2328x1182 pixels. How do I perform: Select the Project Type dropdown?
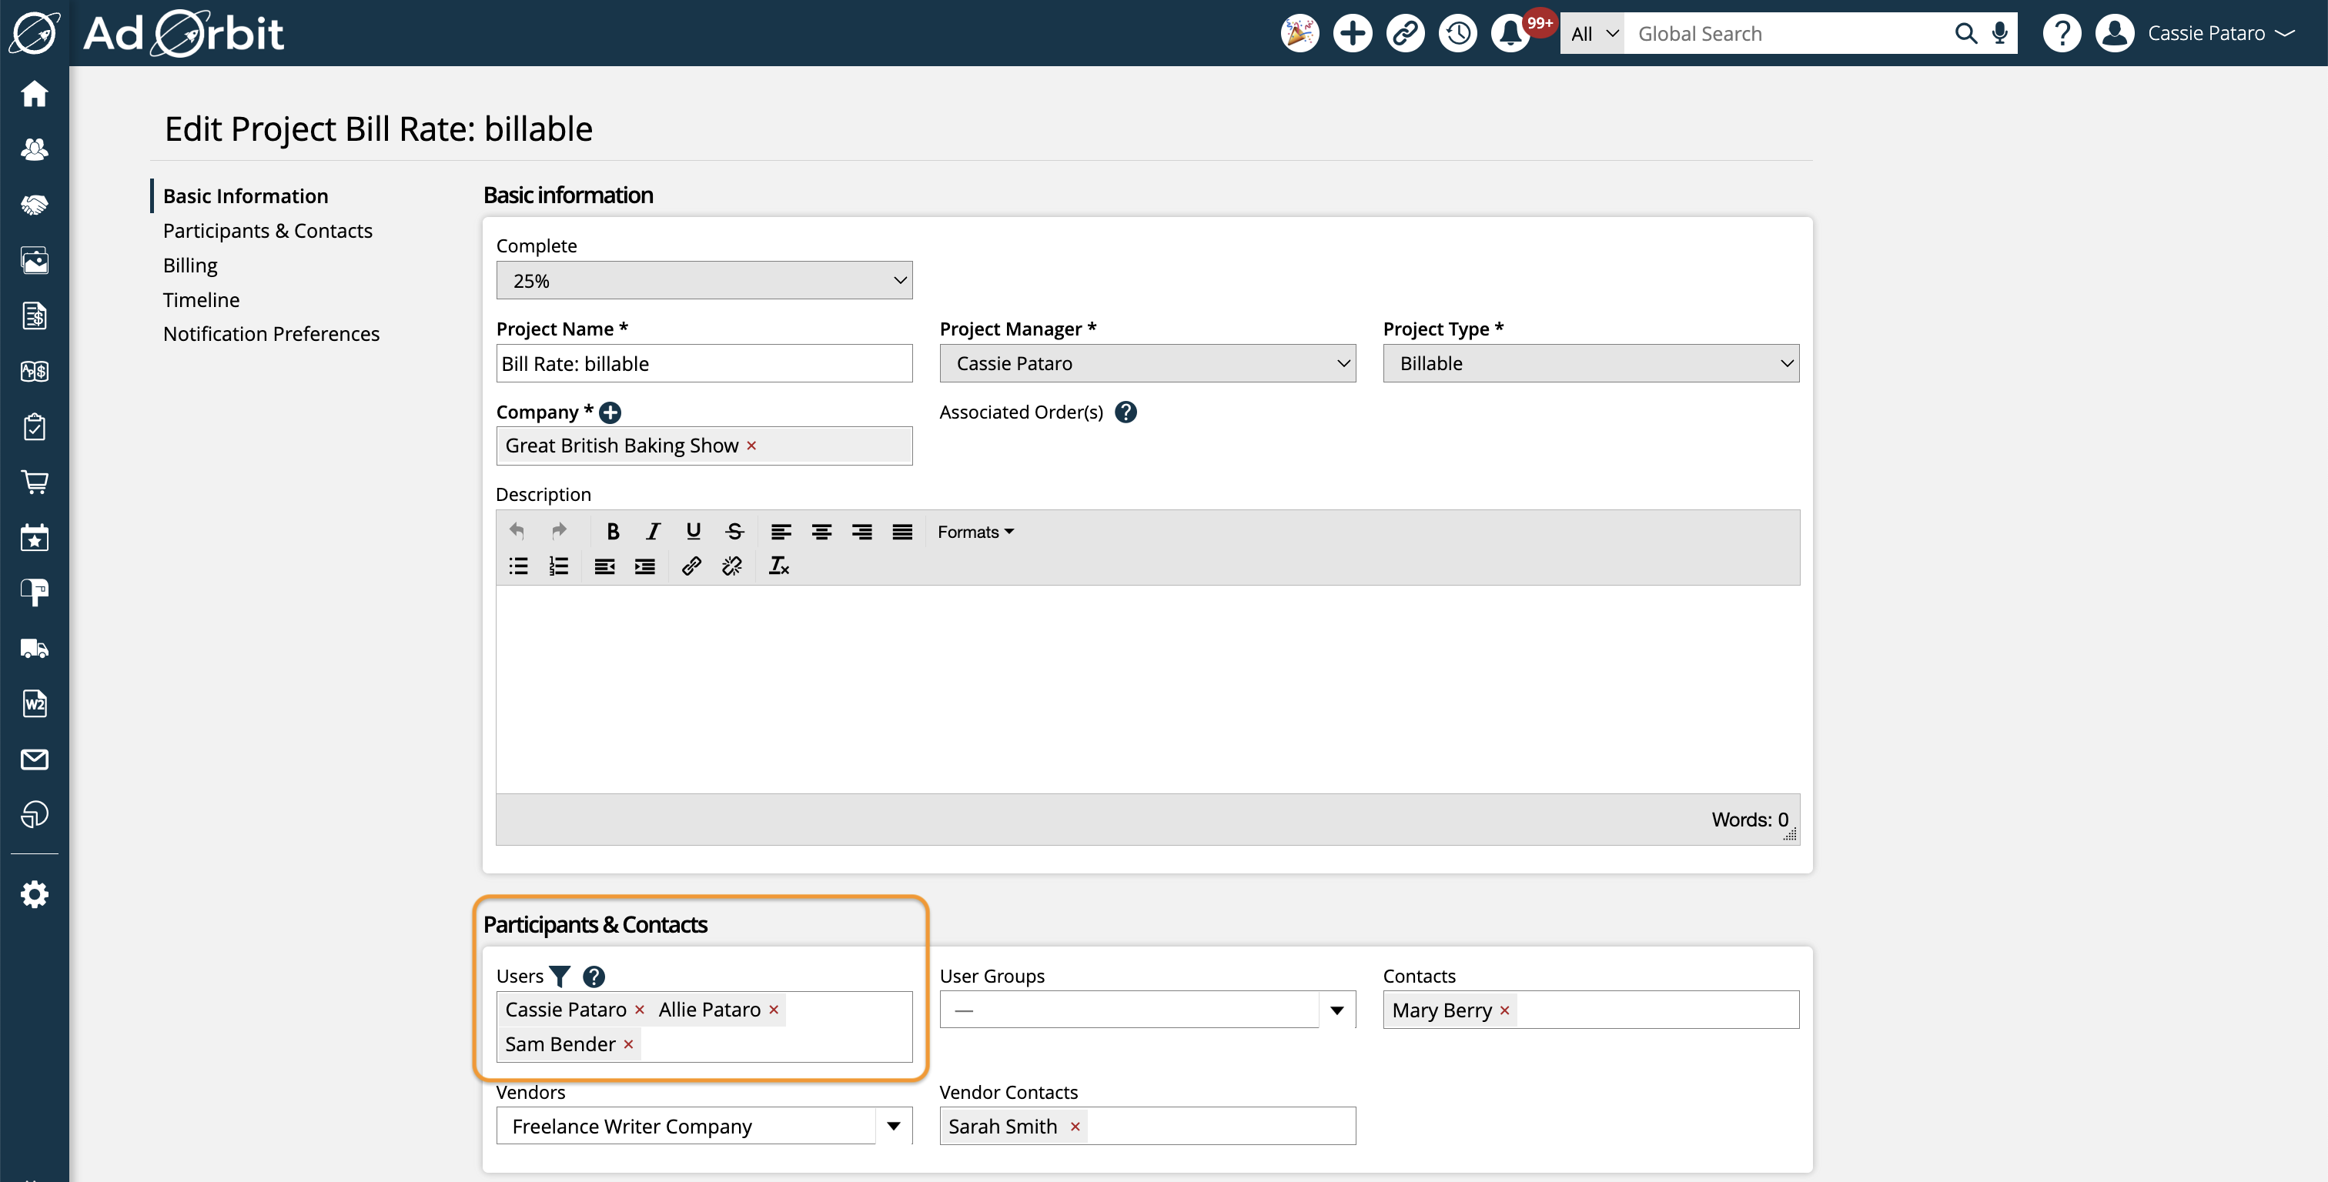coord(1589,362)
